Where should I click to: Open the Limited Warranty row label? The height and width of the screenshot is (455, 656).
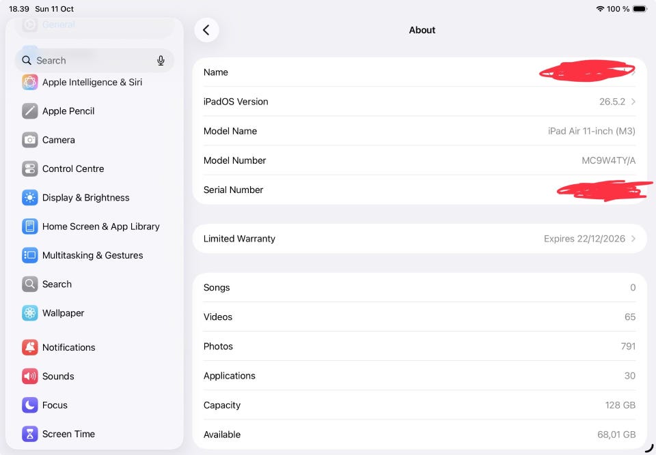[x=239, y=239]
